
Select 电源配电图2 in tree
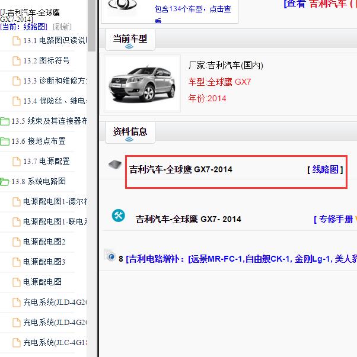(x=44, y=242)
